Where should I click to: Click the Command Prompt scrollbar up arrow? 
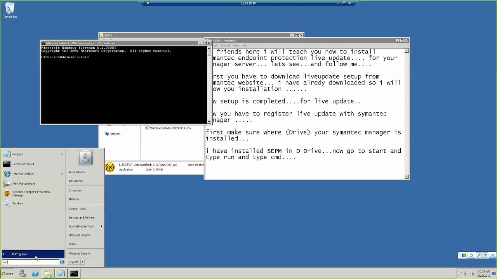tap(209, 48)
